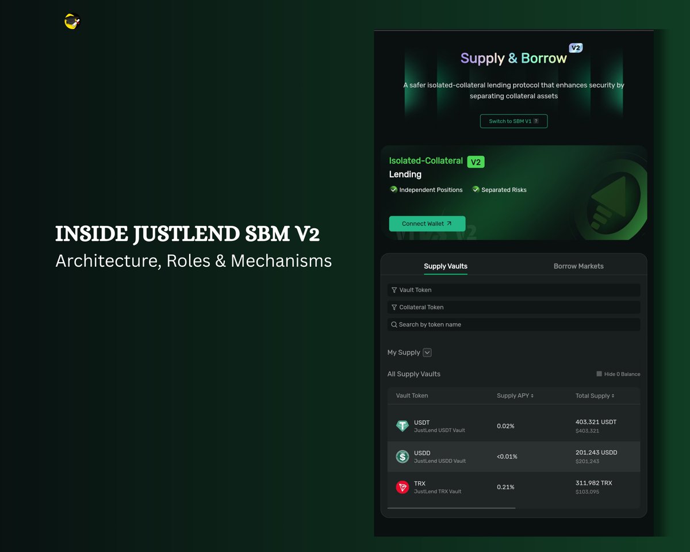
Task: Click the Search by token name field
Action: pyautogui.click(x=514, y=325)
